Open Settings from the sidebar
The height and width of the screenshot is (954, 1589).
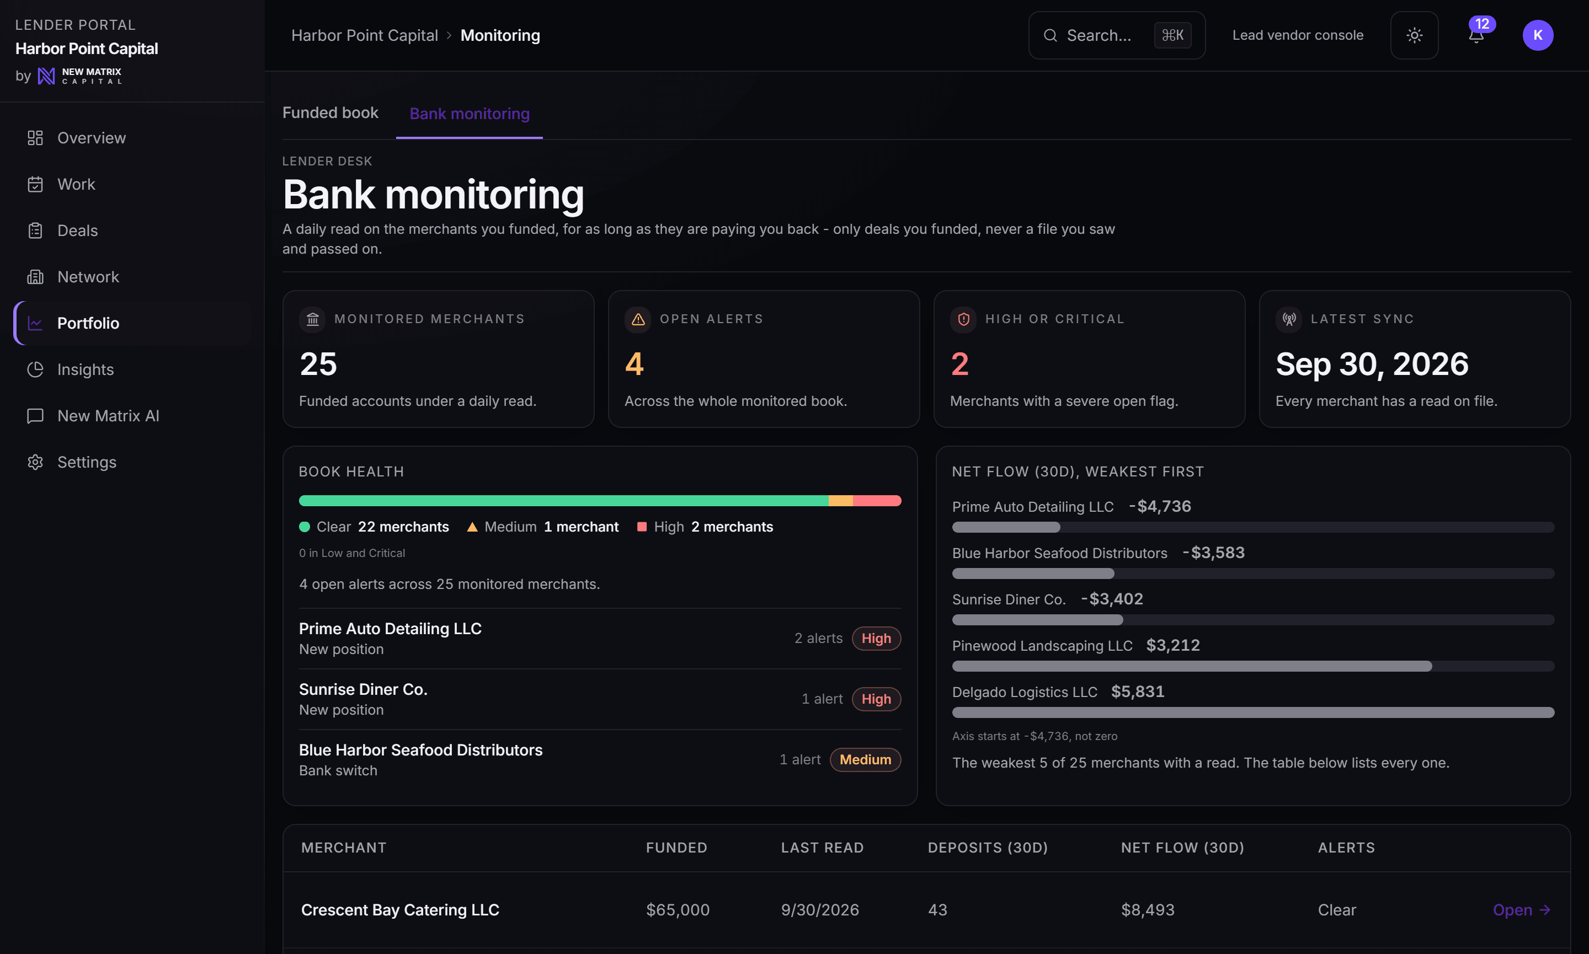pyautogui.click(x=132, y=462)
